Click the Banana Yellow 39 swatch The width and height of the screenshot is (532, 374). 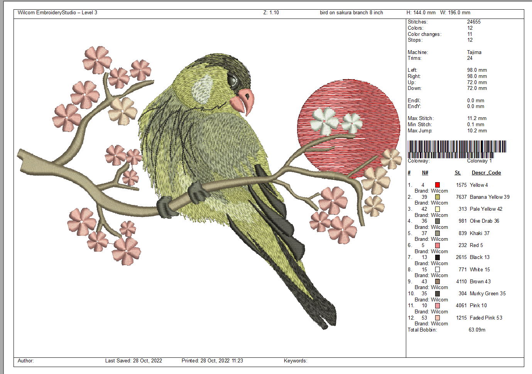pos(437,197)
